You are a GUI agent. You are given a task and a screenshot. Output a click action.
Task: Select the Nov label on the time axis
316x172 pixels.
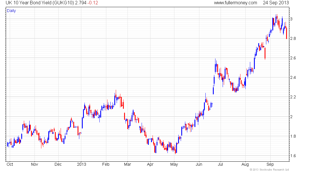[x=34, y=164]
